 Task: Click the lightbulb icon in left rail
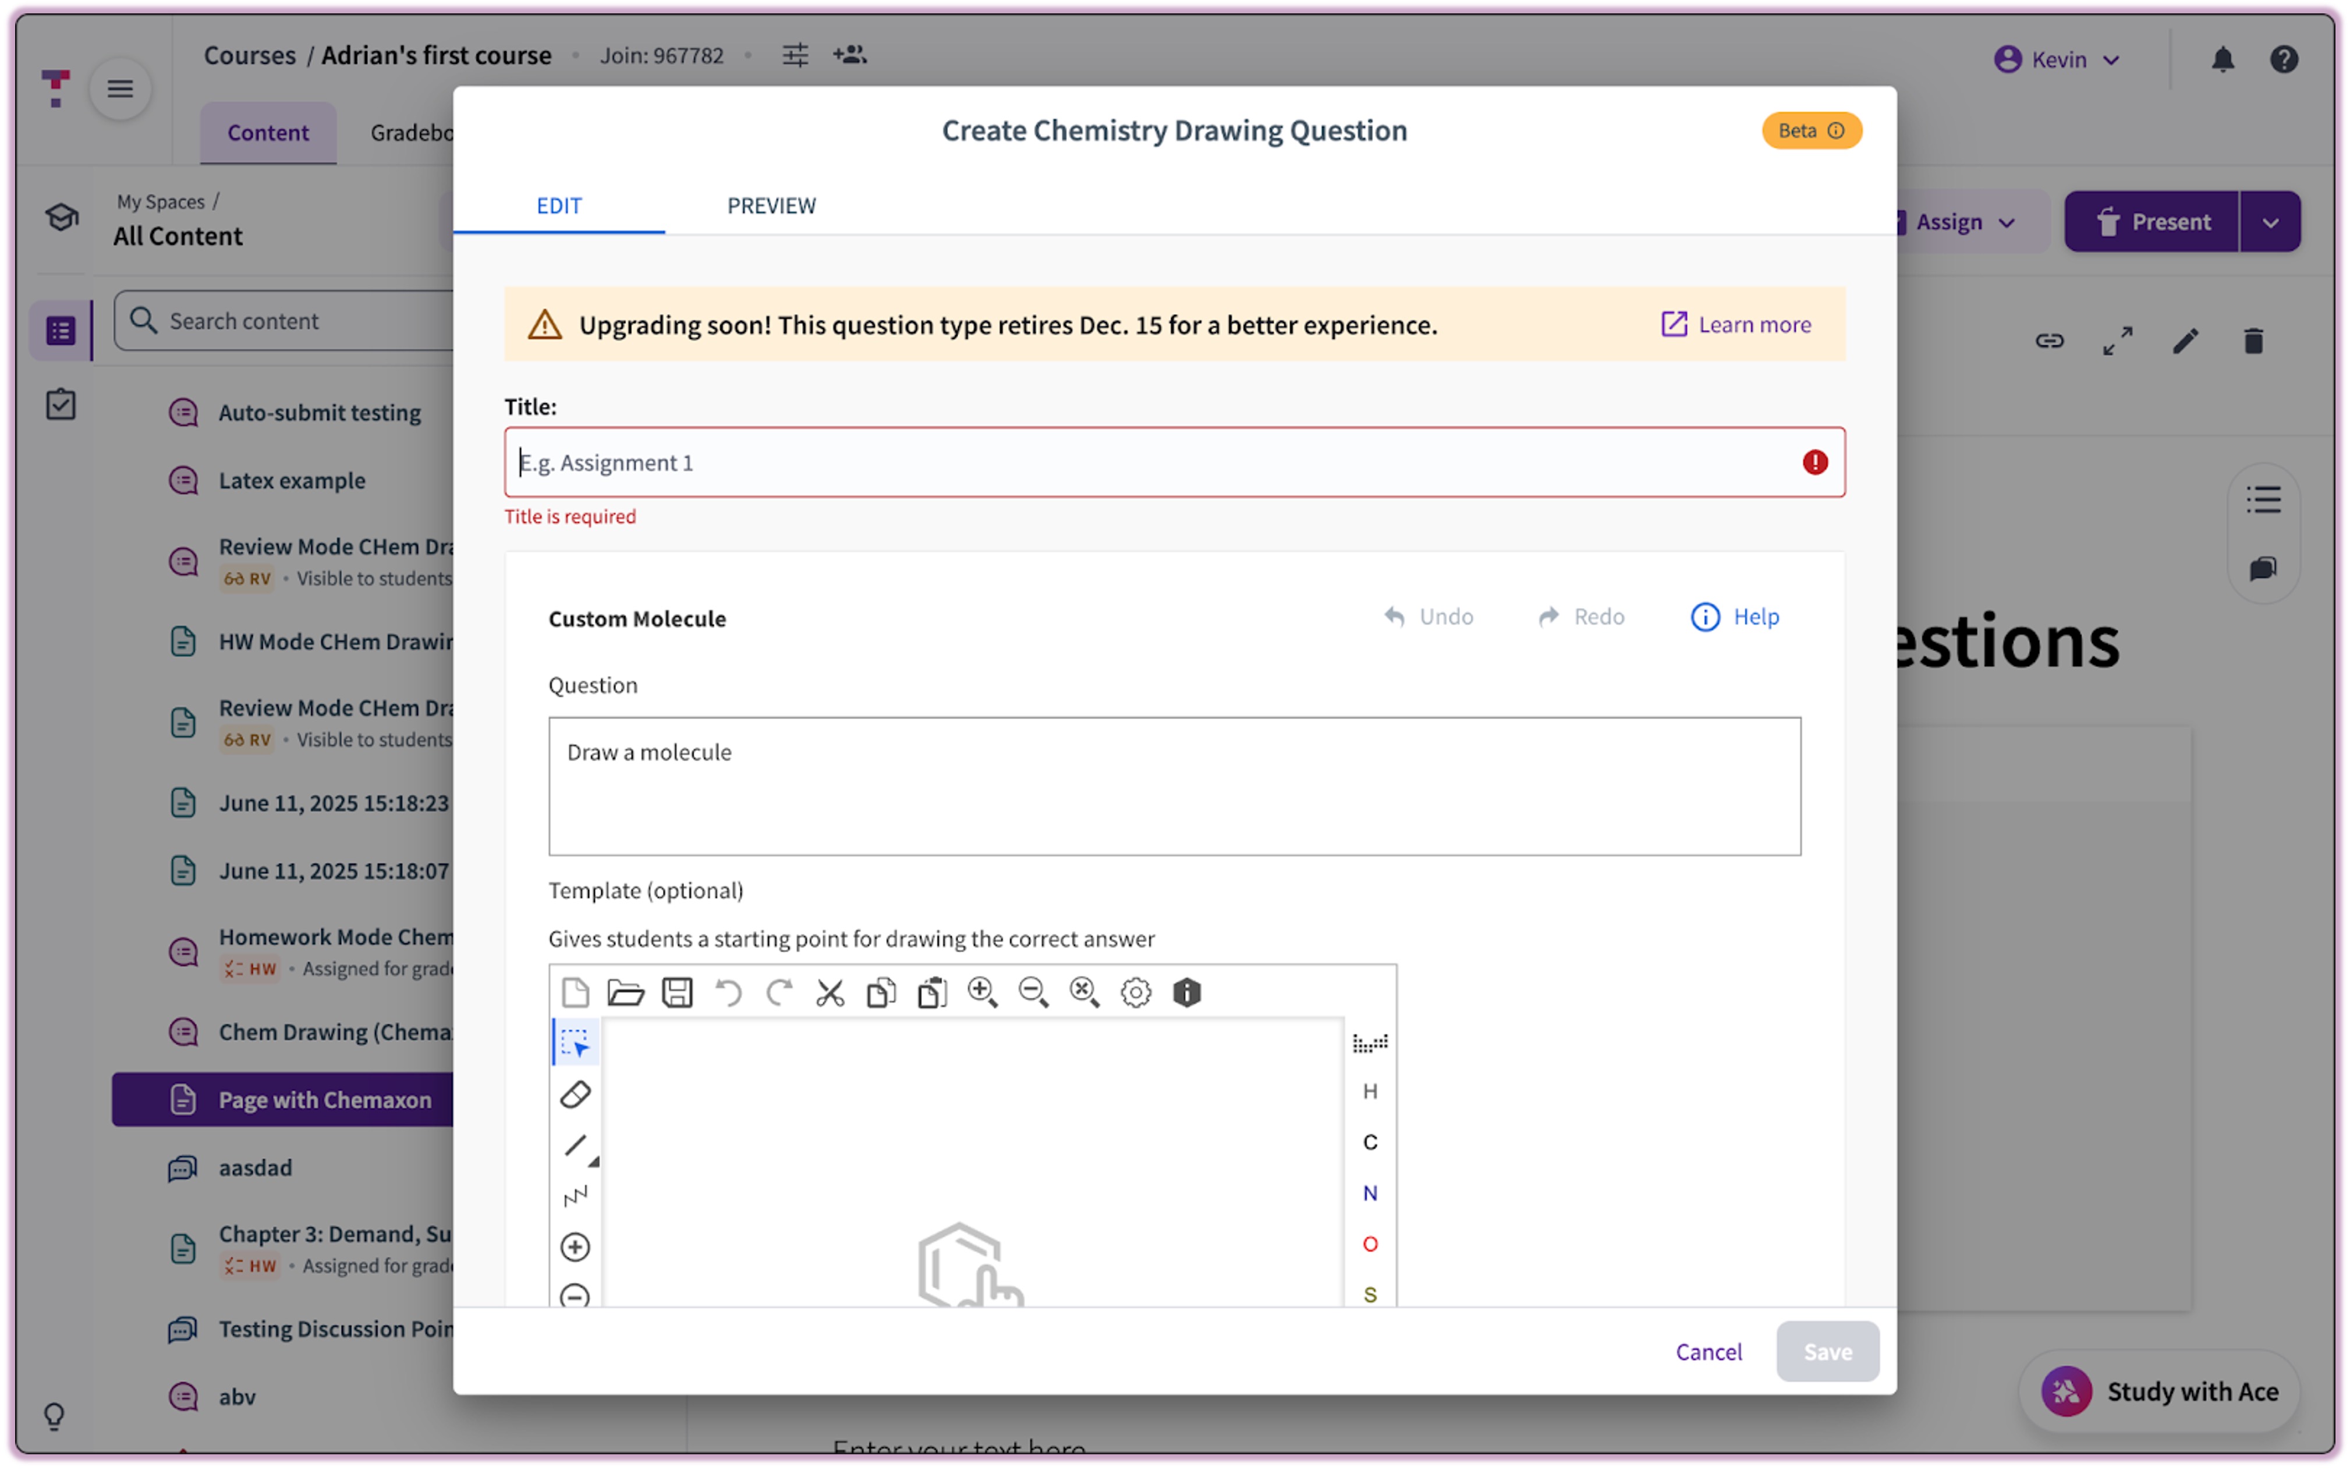click(x=54, y=1415)
